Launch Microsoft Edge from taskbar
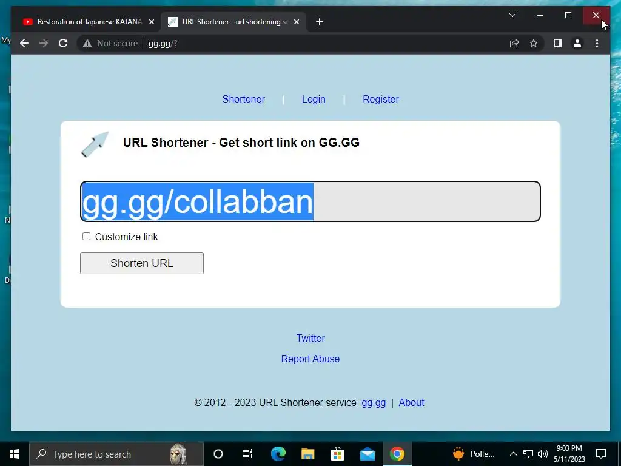Screen dimensions: 621x466 click(278, 454)
